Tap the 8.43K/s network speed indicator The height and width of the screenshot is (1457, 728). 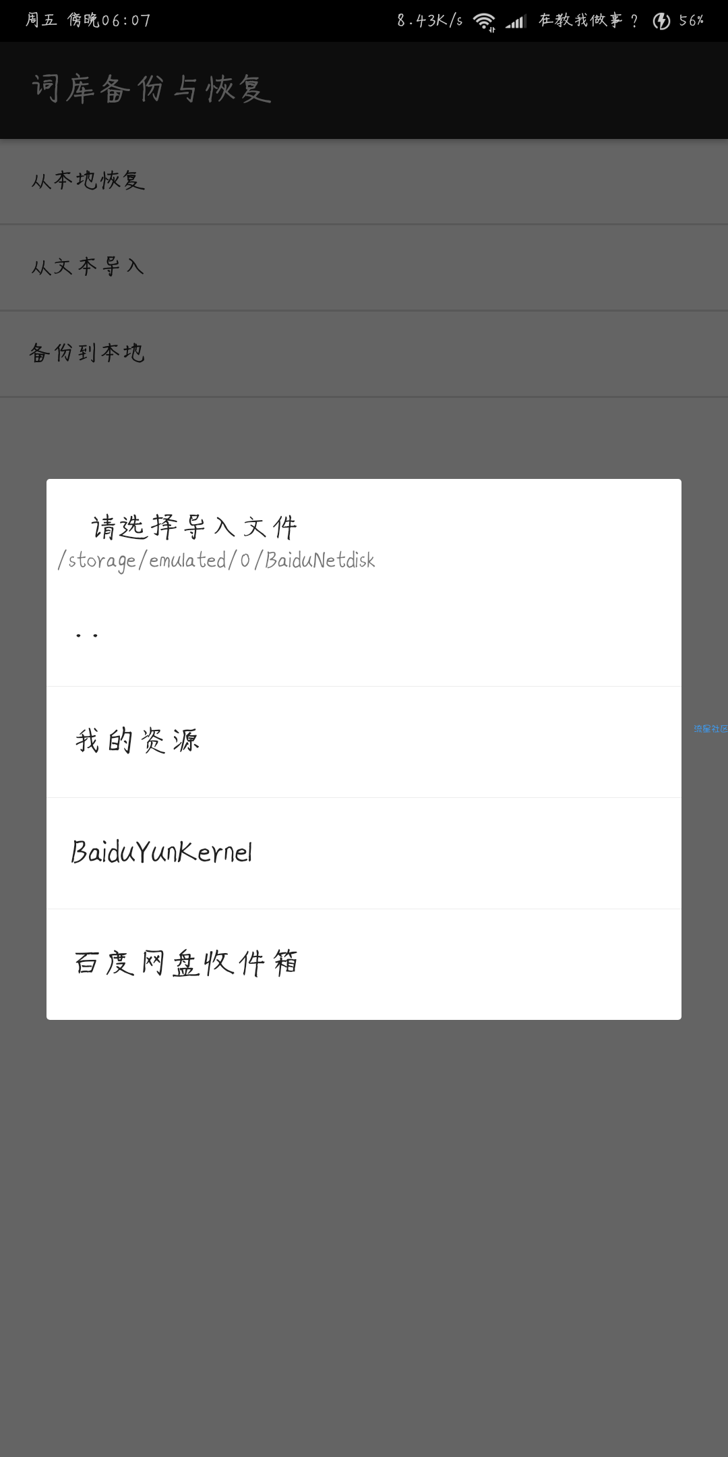(429, 21)
